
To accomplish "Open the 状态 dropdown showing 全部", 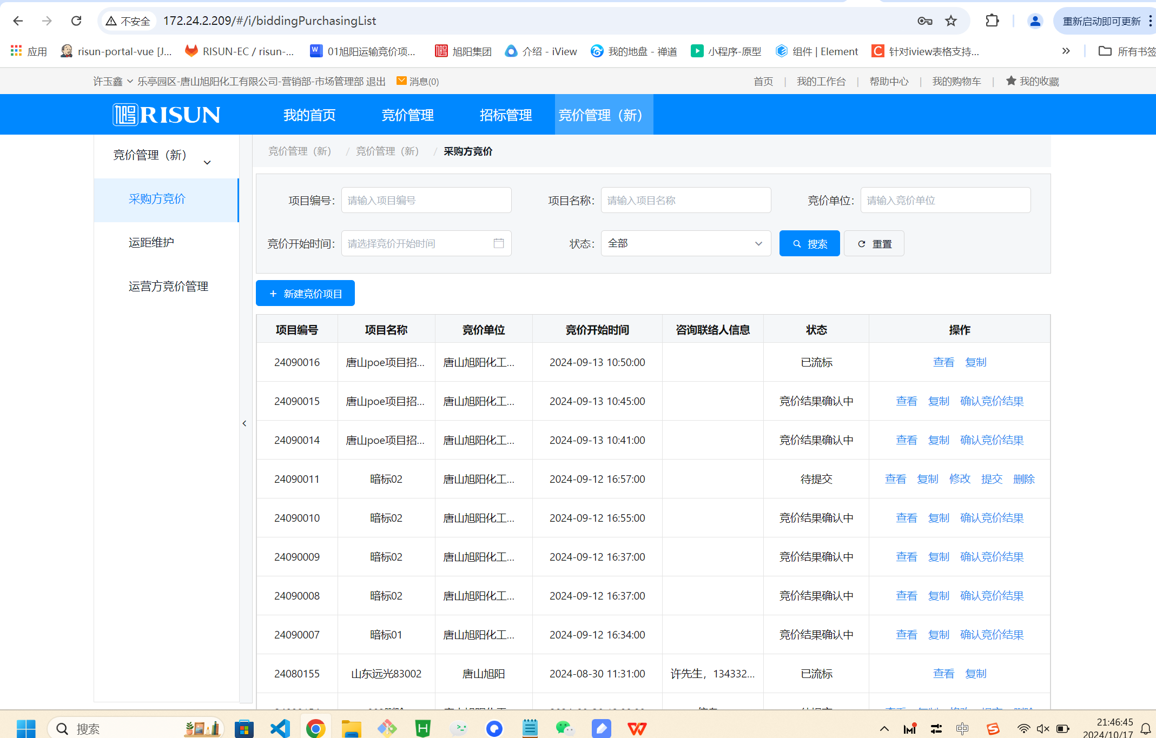I will pyautogui.click(x=685, y=243).
